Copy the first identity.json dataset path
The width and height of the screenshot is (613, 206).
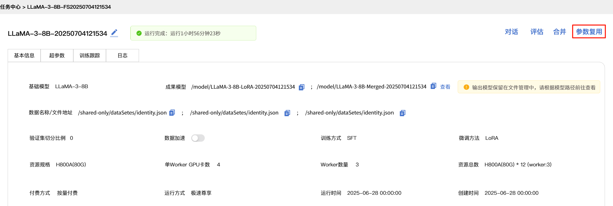[x=172, y=113]
